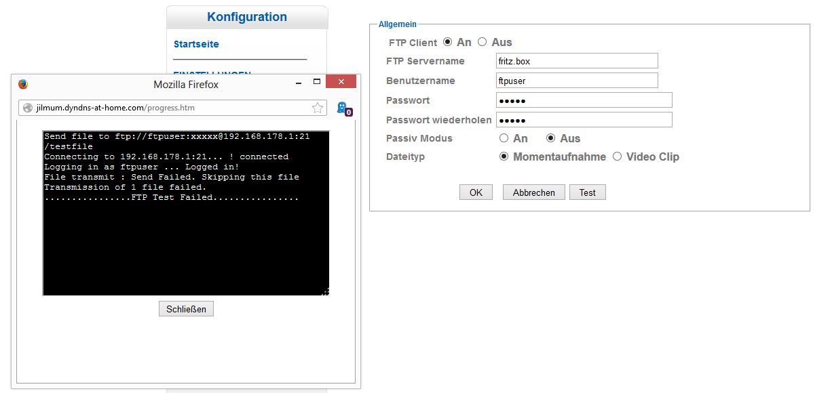Click the bookmark star in address bar
The image size is (832, 393).
point(318,108)
